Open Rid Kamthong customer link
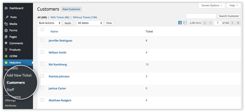The image size is (245, 112). click(x=58, y=65)
